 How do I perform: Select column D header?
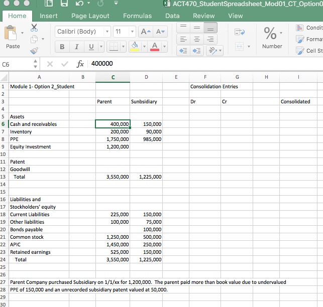146,77
